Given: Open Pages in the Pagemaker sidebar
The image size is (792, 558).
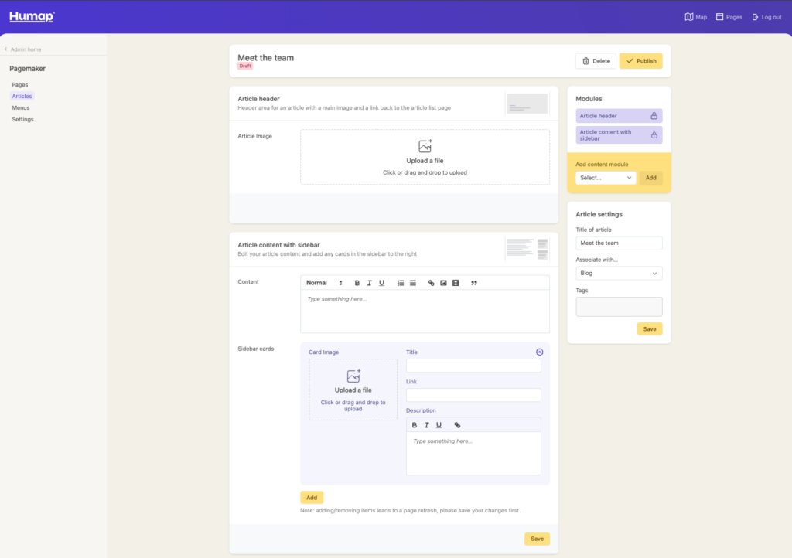Looking at the screenshot, I should coord(20,84).
